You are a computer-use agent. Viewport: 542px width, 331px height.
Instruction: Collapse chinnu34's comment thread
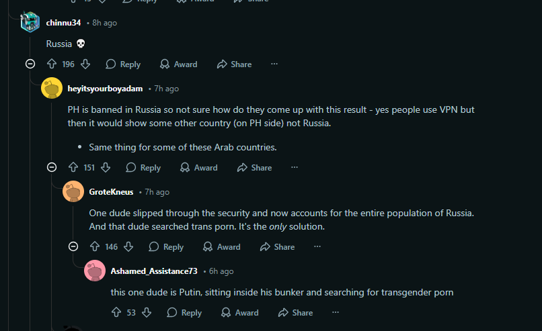click(x=30, y=64)
